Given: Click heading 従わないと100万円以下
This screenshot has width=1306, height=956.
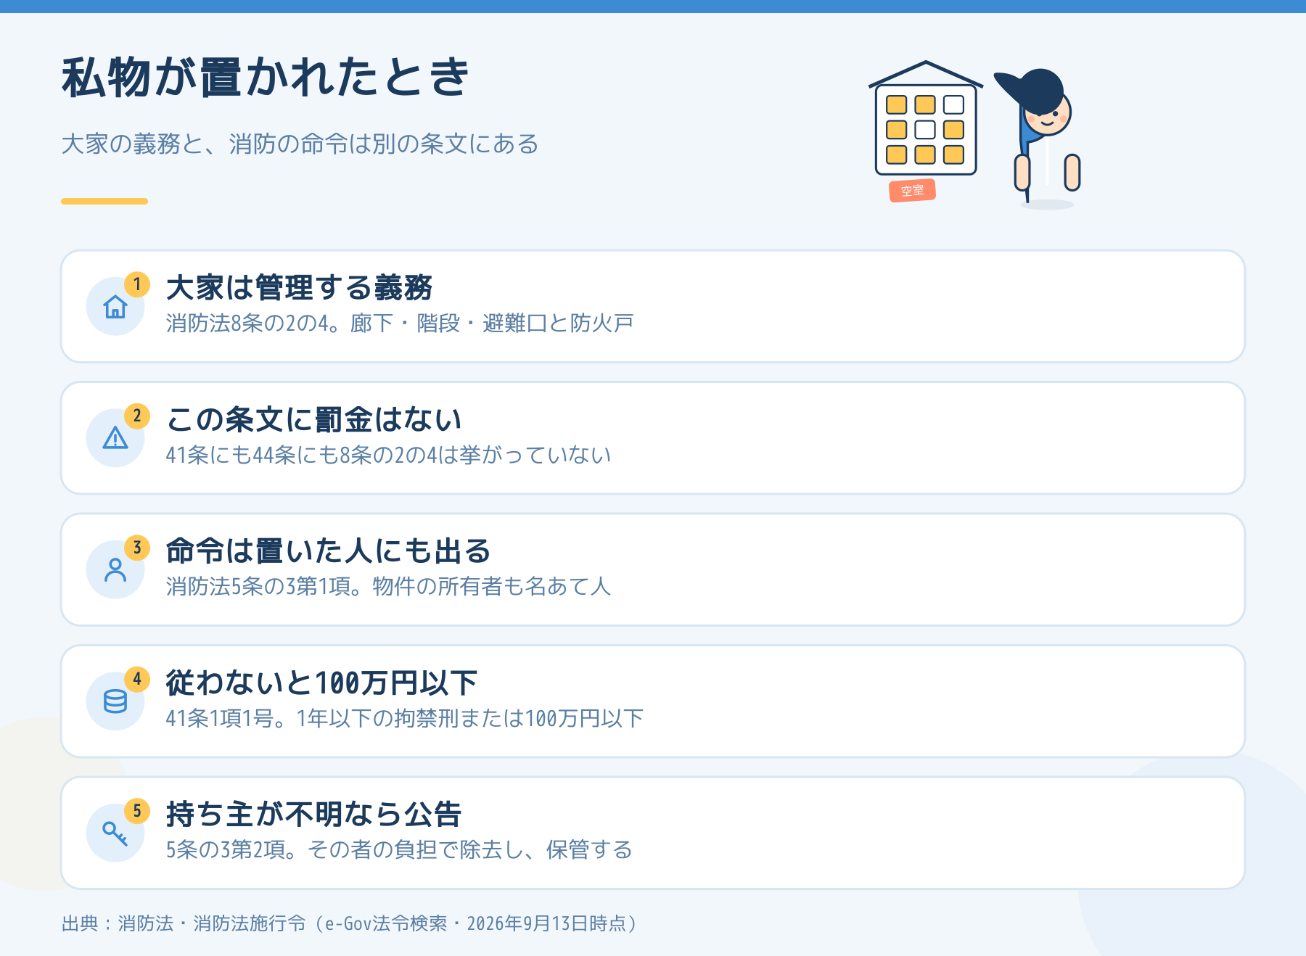Looking at the screenshot, I should pyautogui.click(x=321, y=683).
